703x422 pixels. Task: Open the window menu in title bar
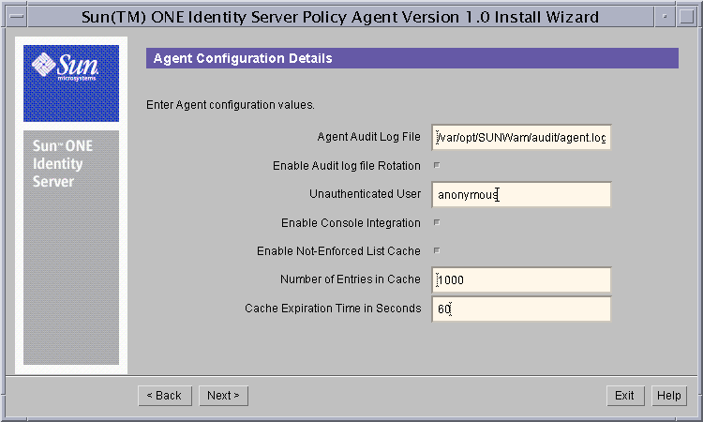[x=17, y=17]
